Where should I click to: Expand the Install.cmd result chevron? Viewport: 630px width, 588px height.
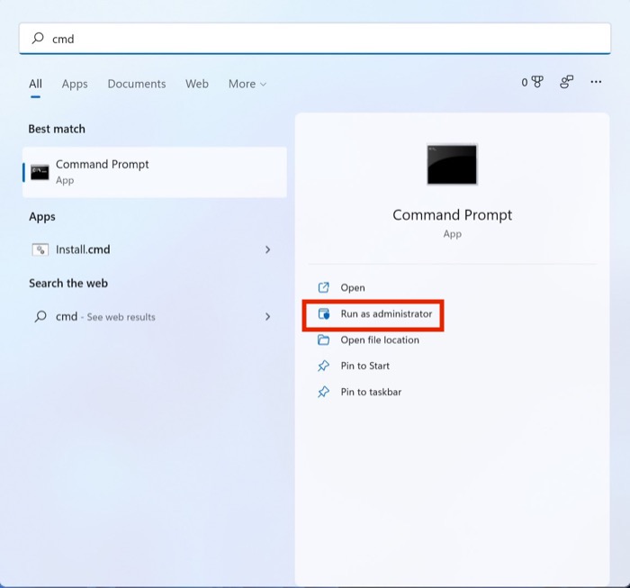tap(267, 249)
